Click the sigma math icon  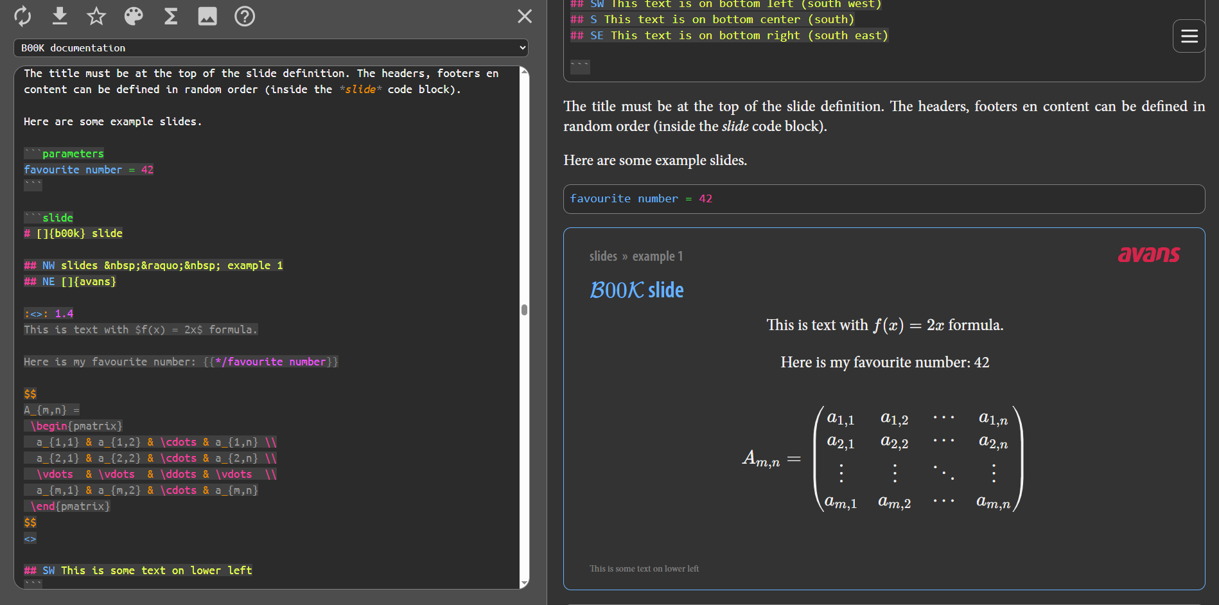point(171,16)
